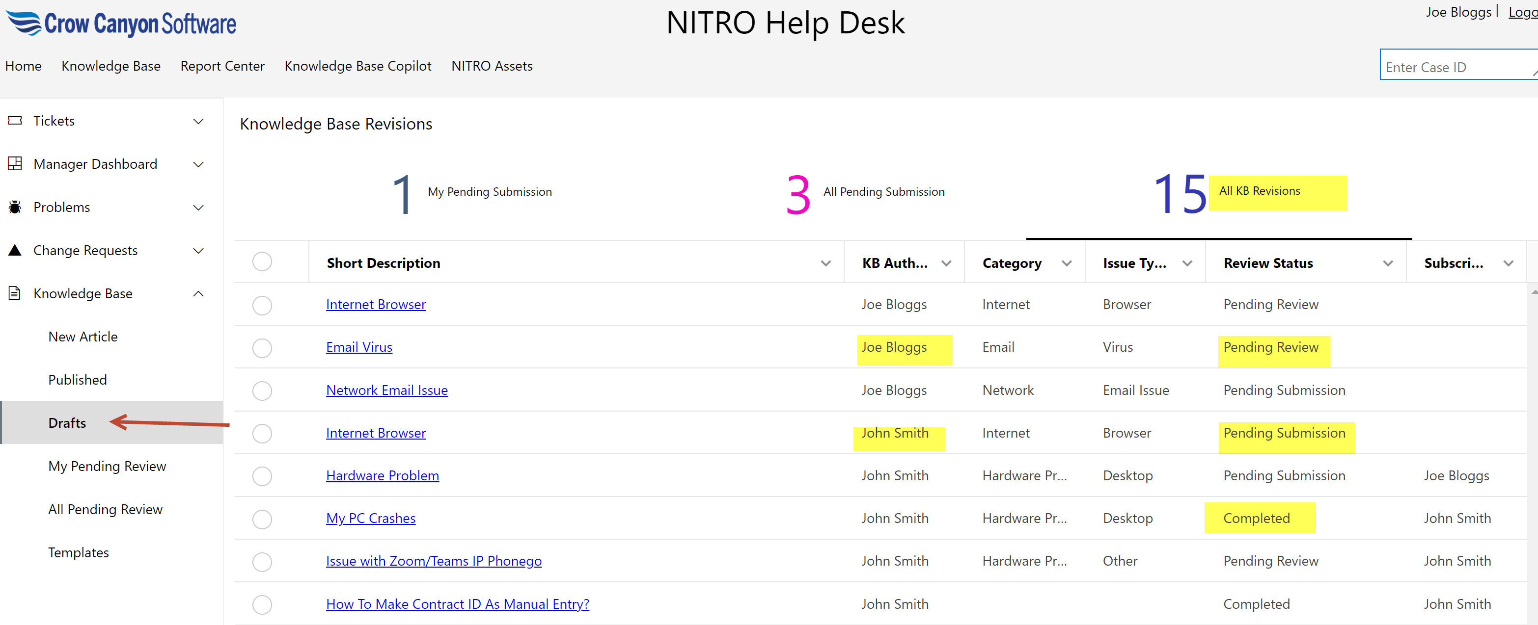Click the Tickets sidebar icon
This screenshot has height=625, width=1538.
click(x=15, y=121)
